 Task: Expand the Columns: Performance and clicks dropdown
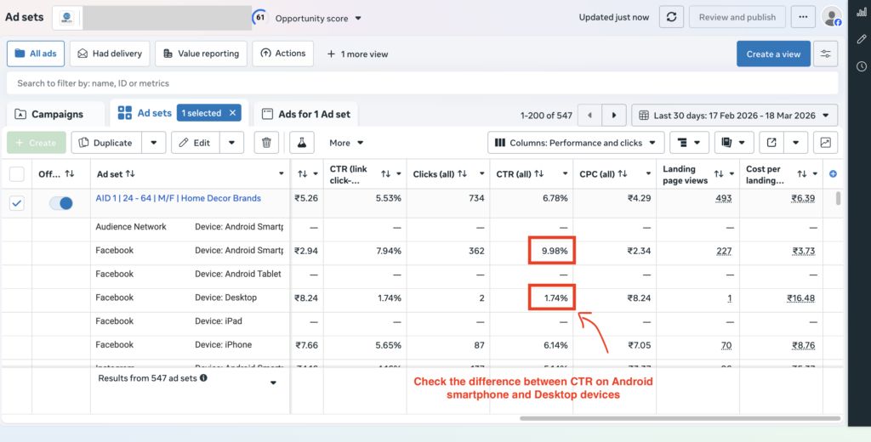[576, 143]
